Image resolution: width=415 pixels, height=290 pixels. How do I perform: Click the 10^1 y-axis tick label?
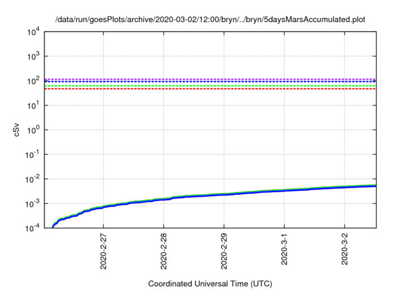pyautogui.click(x=34, y=106)
